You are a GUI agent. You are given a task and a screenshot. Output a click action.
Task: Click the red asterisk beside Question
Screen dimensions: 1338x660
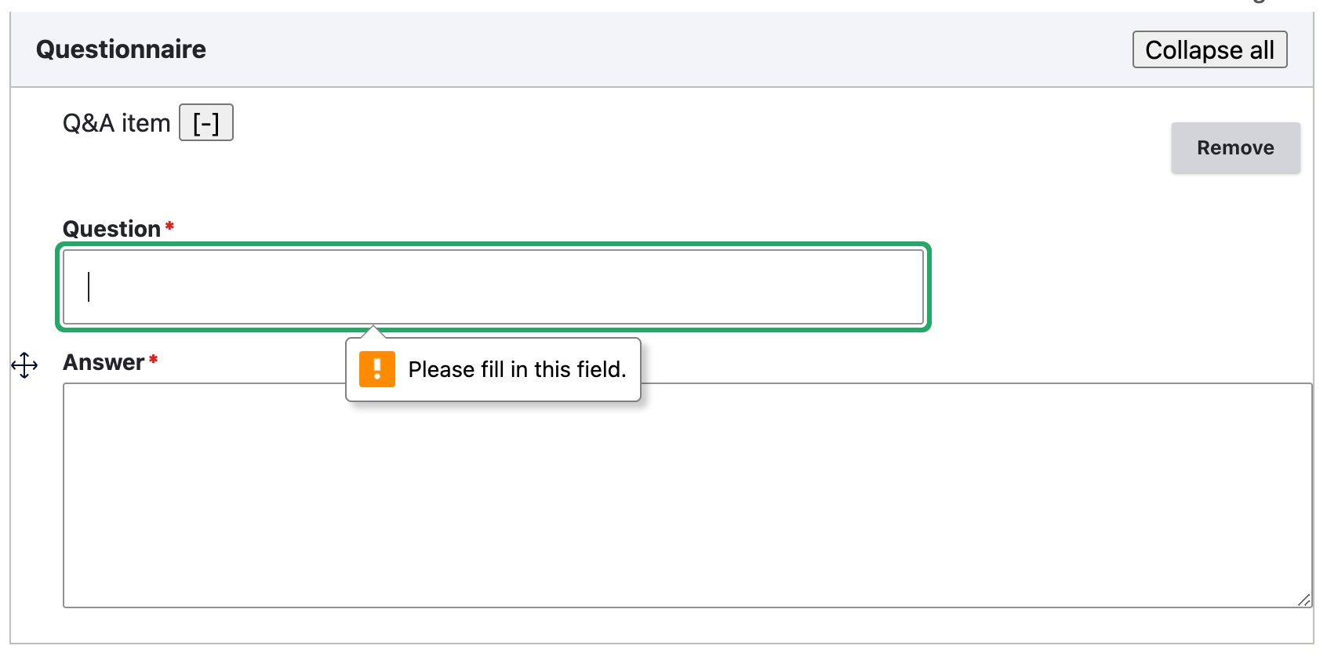tap(169, 227)
